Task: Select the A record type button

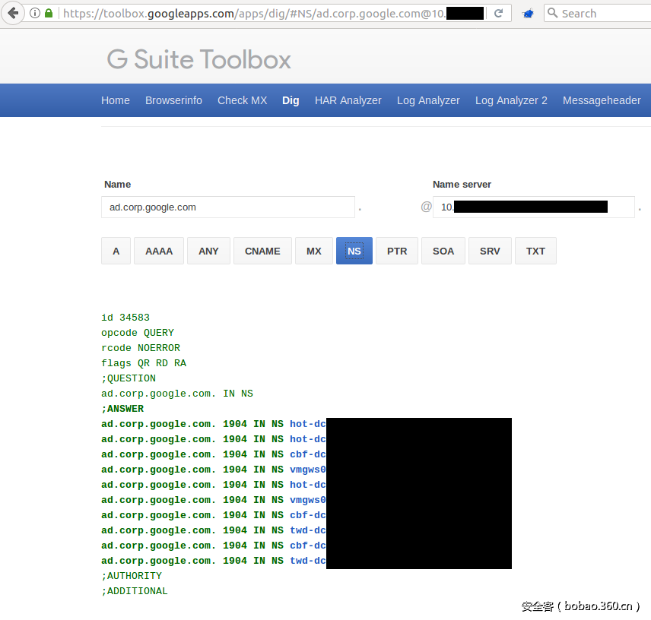Action: (116, 251)
